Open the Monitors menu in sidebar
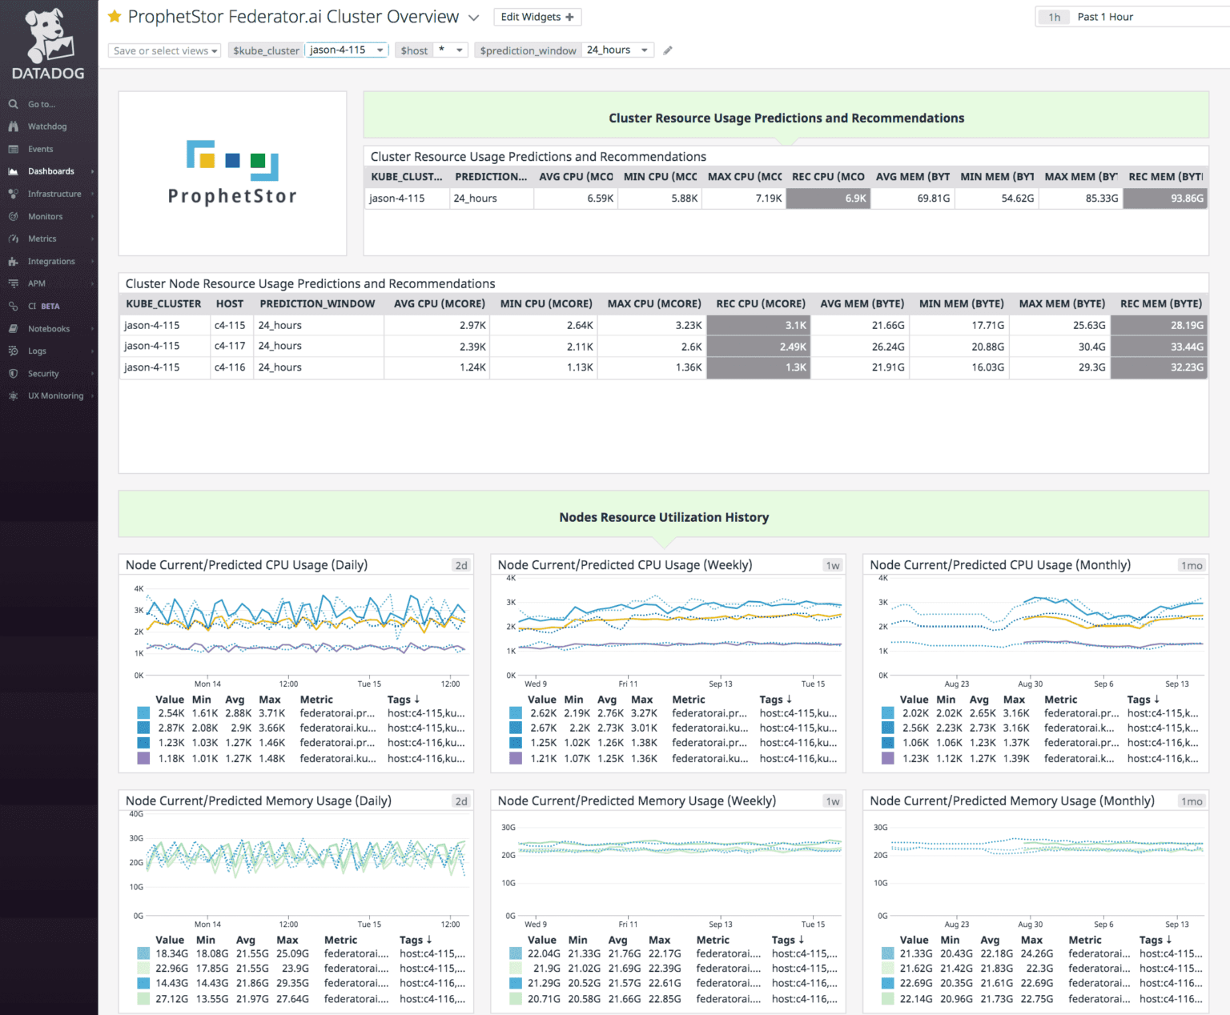 tap(45, 217)
